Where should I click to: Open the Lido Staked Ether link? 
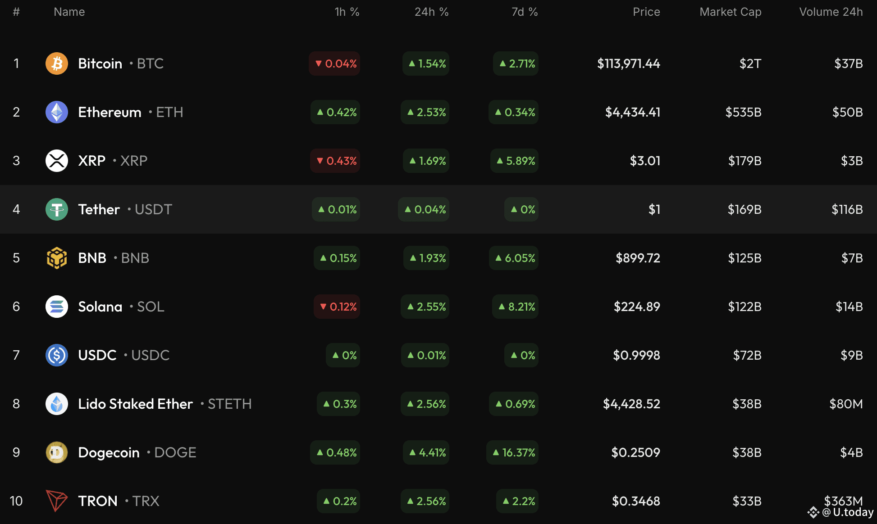pyautogui.click(x=135, y=404)
